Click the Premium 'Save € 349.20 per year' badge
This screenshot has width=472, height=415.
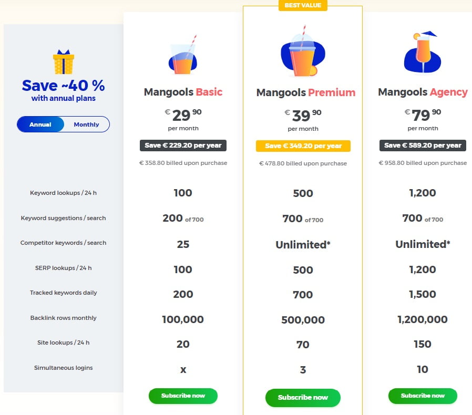pyautogui.click(x=303, y=146)
